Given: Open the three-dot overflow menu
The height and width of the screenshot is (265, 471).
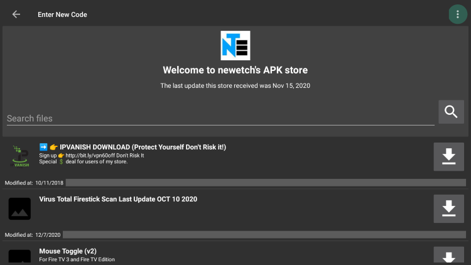Looking at the screenshot, I should tap(457, 14).
